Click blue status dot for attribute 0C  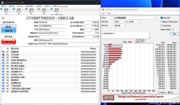pyautogui.click(x=3, y=83)
